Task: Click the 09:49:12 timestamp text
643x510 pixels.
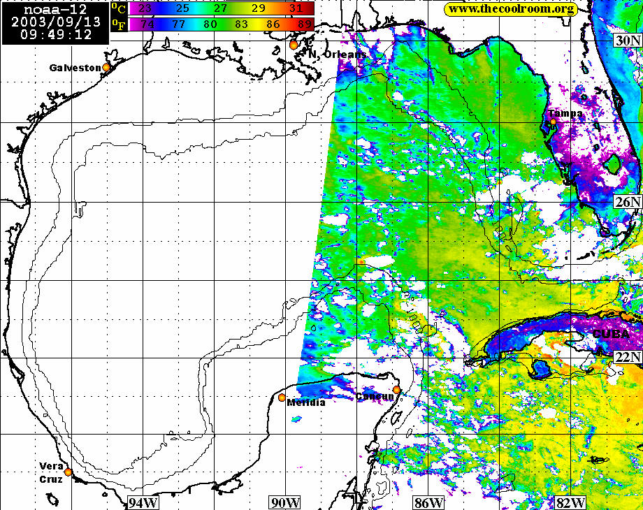Action: (56, 34)
